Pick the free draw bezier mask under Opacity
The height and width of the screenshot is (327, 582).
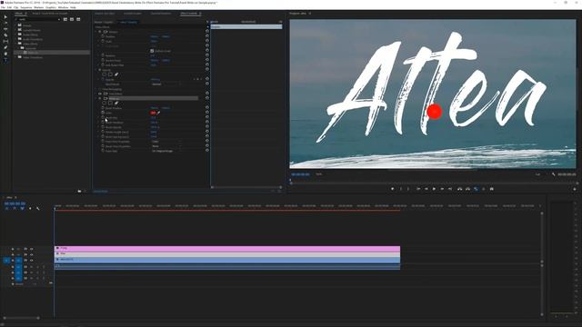coord(116,74)
